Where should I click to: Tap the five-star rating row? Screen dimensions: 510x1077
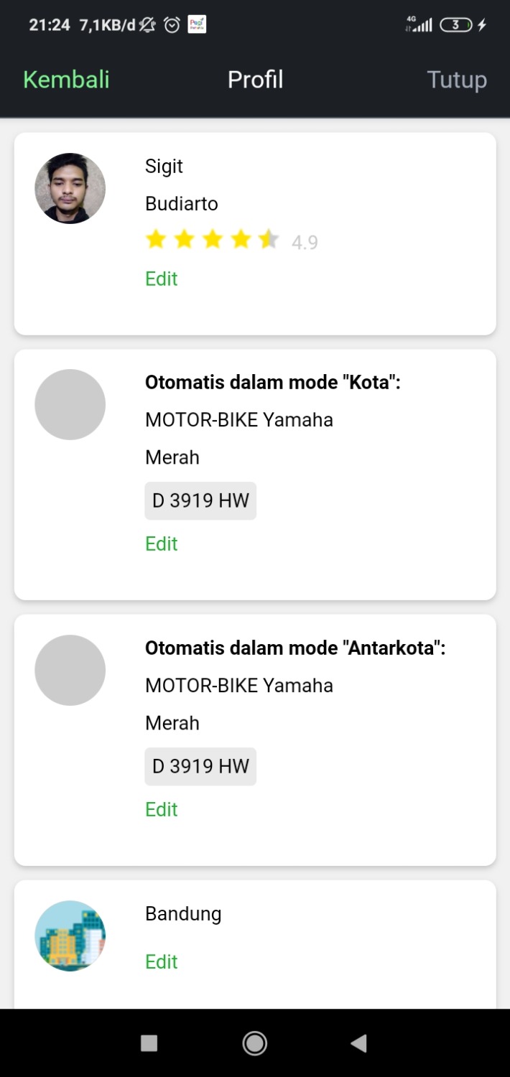(212, 240)
